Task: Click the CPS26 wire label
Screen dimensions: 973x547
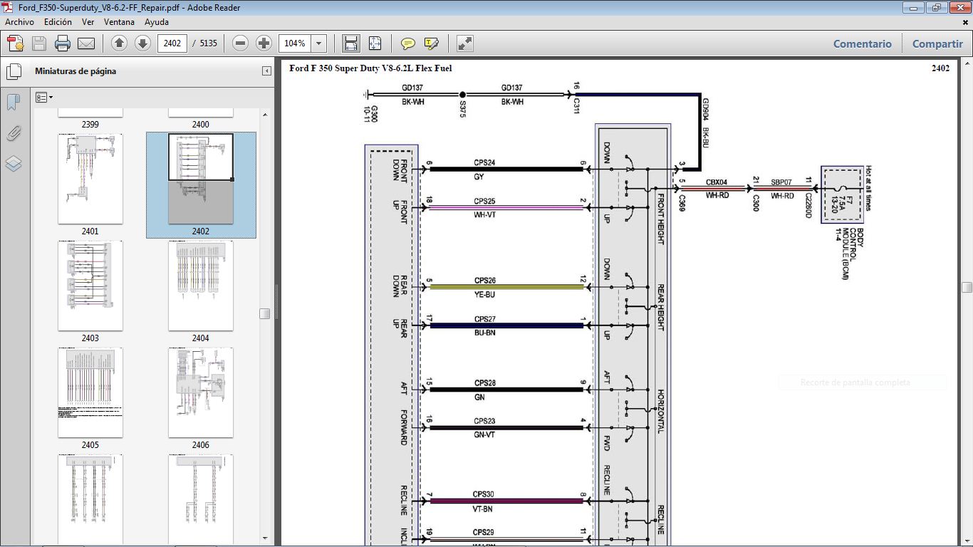Action: point(484,281)
